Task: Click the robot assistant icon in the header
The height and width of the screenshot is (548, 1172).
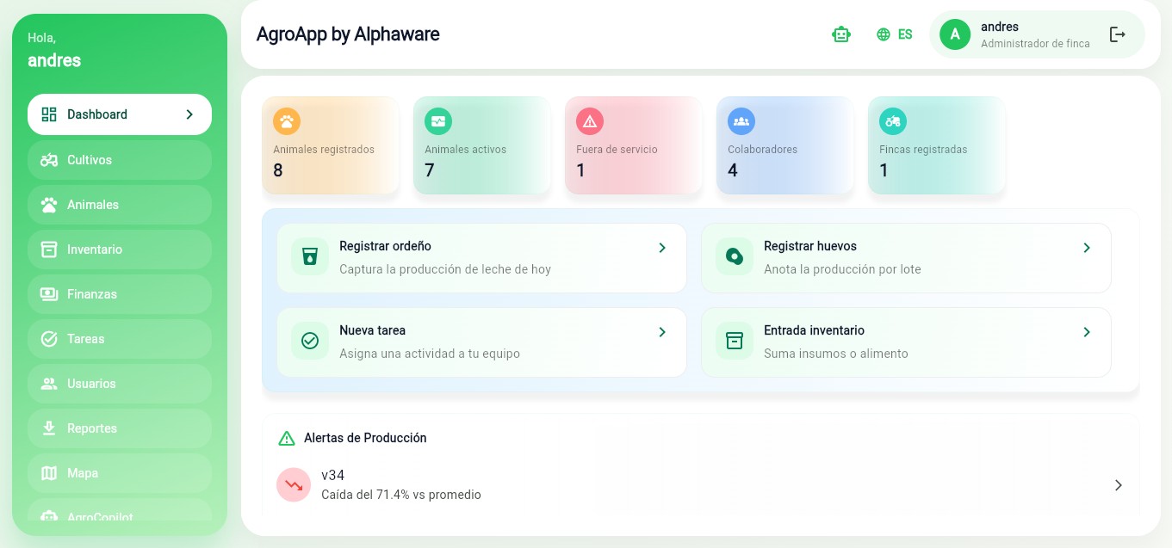Action: click(841, 34)
